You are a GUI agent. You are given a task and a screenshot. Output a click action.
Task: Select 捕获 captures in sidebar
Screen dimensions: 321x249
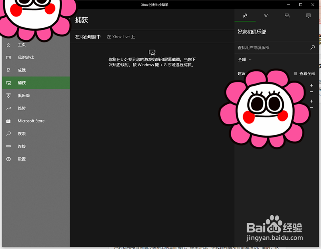click(36, 83)
